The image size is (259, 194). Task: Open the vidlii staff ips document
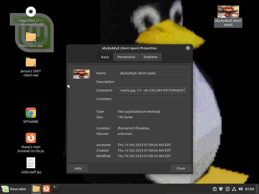point(31,163)
